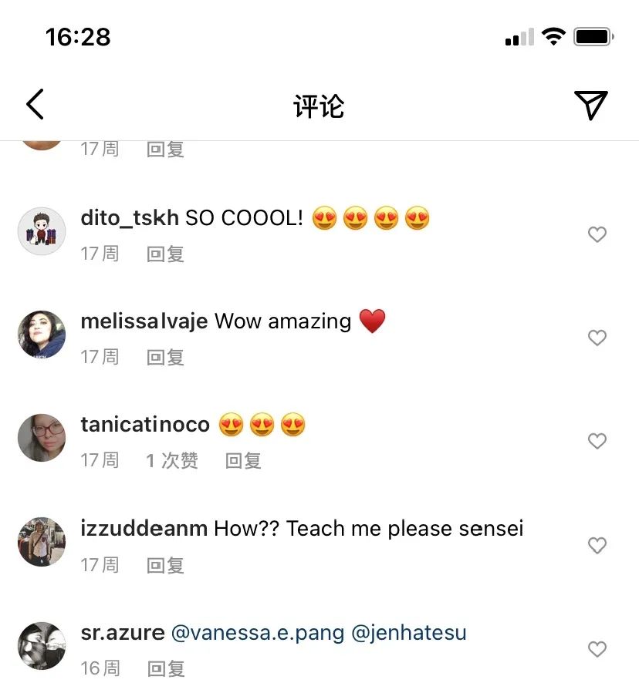Like tanicatinoco's emoji comment
This screenshot has height=693, width=639.
pyautogui.click(x=597, y=441)
